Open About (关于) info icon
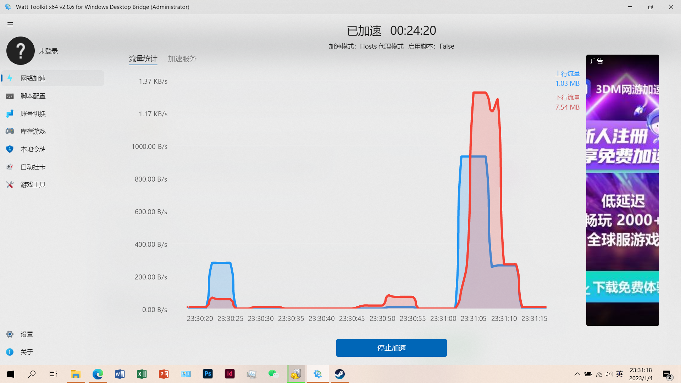The image size is (681, 383). pyautogui.click(x=10, y=352)
